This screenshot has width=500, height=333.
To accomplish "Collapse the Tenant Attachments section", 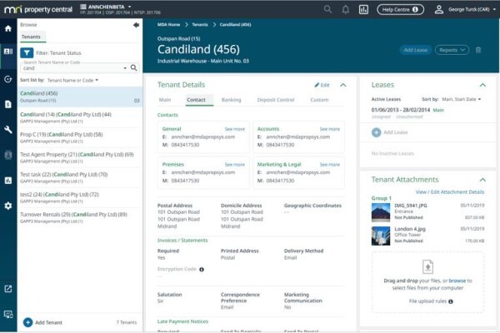I will click(x=482, y=180).
